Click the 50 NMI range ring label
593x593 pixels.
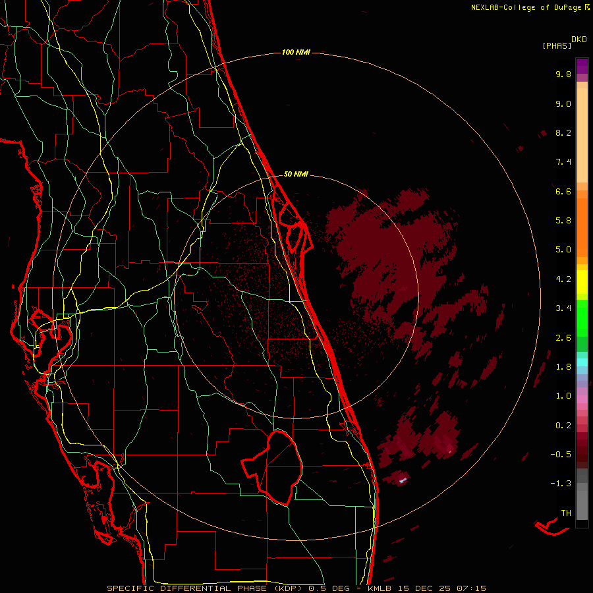[296, 174]
